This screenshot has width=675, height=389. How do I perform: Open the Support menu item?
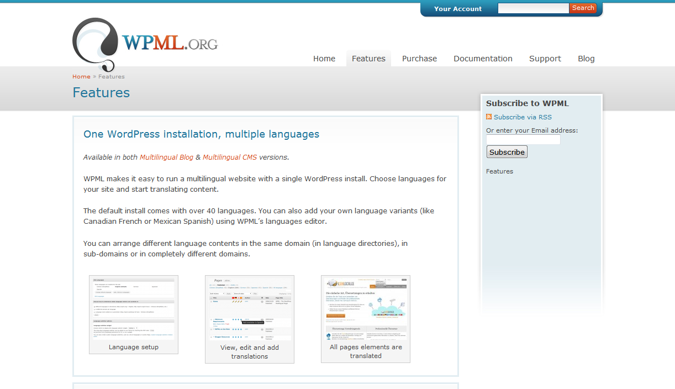[x=545, y=59]
